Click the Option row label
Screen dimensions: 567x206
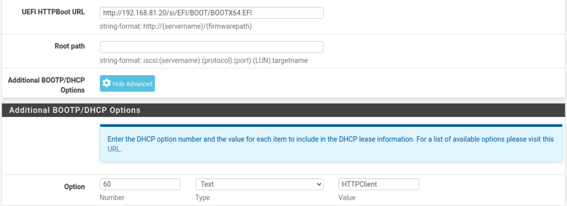[x=75, y=187]
